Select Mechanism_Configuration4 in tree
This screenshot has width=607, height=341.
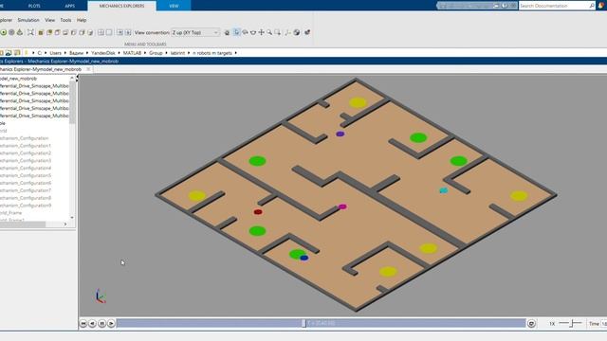click(x=26, y=169)
